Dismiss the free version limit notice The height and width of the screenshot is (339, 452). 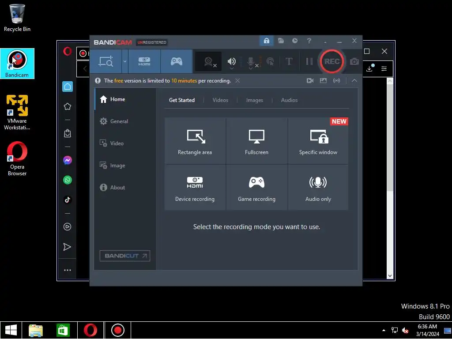[x=237, y=81]
